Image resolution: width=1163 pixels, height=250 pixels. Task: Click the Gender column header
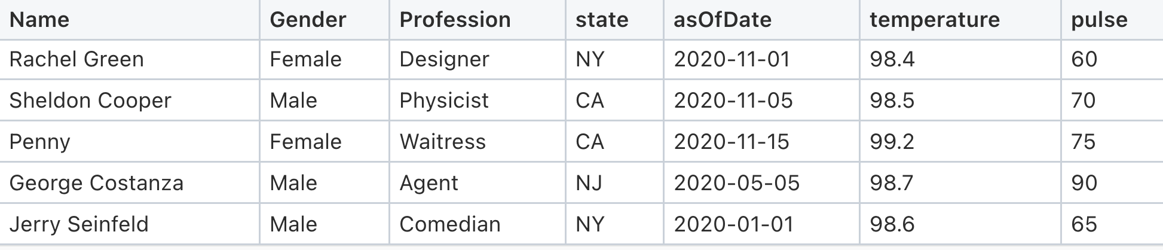[308, 20]
